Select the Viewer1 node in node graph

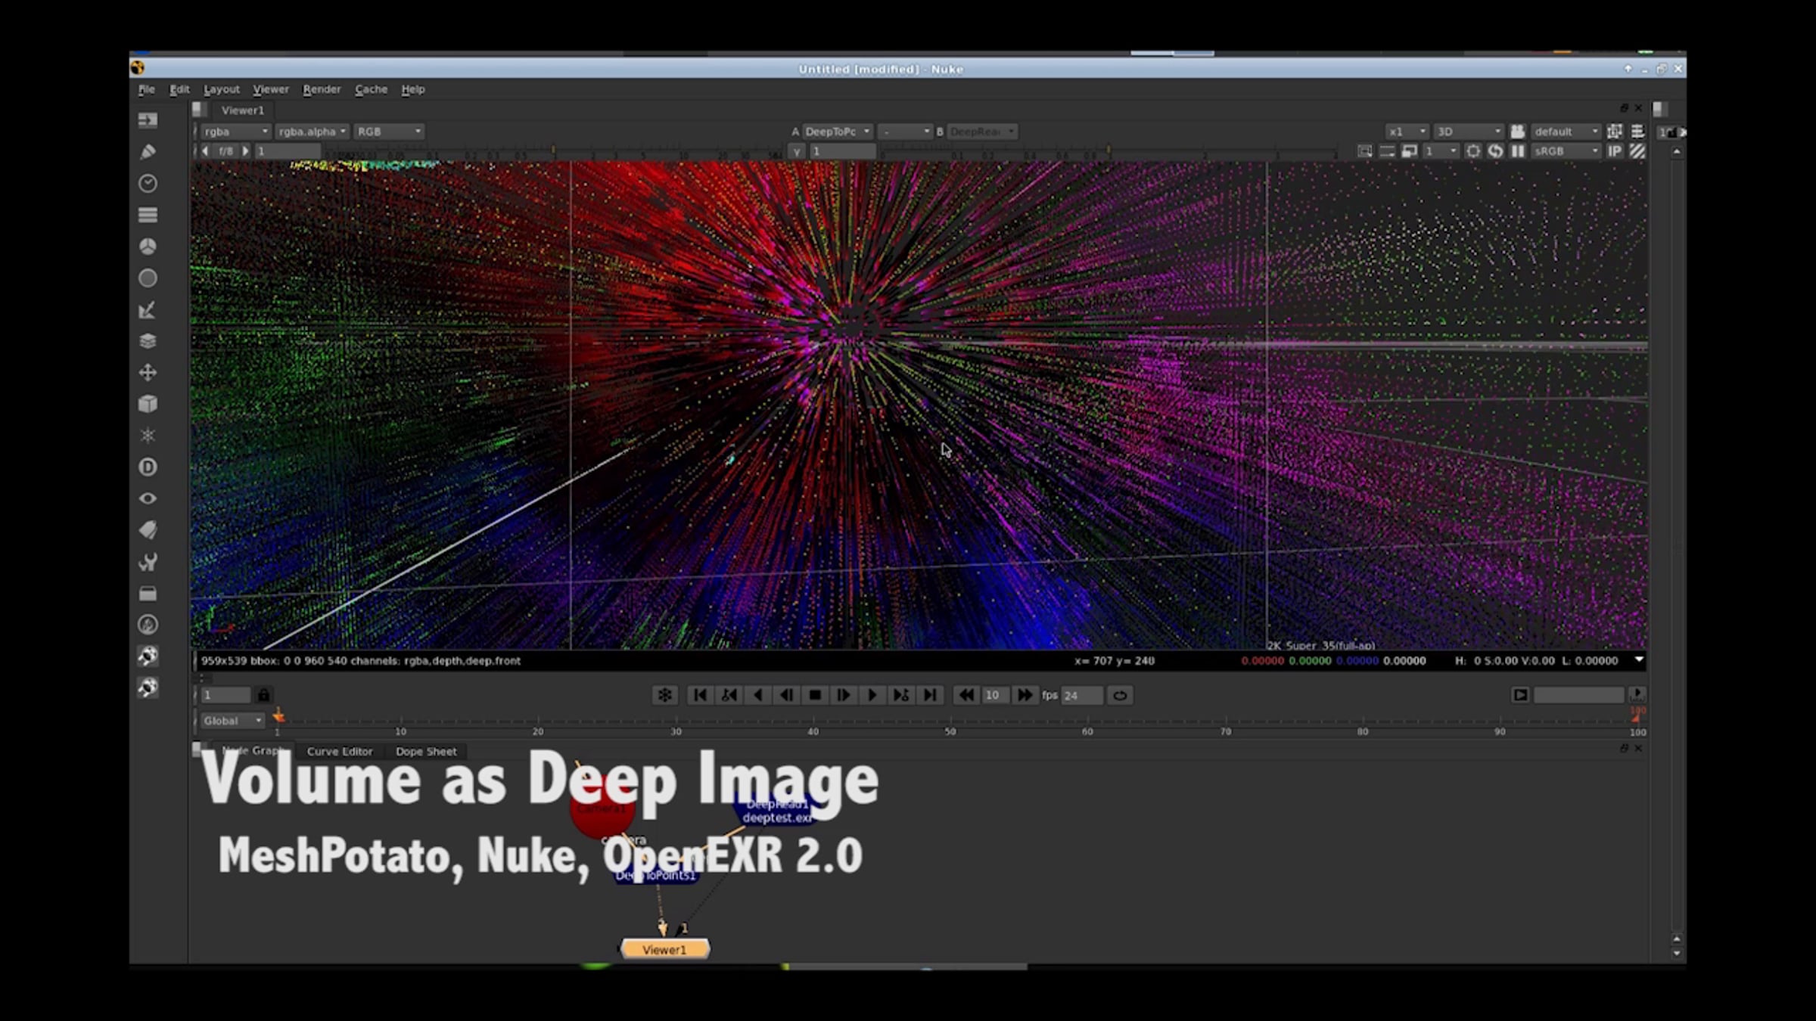click(664, 949)
